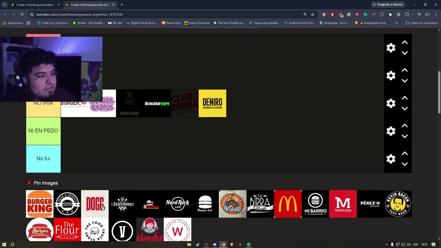This screenshot has width=441, height=248.
Task: Show hidden system tray icons
Action: click(387, 245)
